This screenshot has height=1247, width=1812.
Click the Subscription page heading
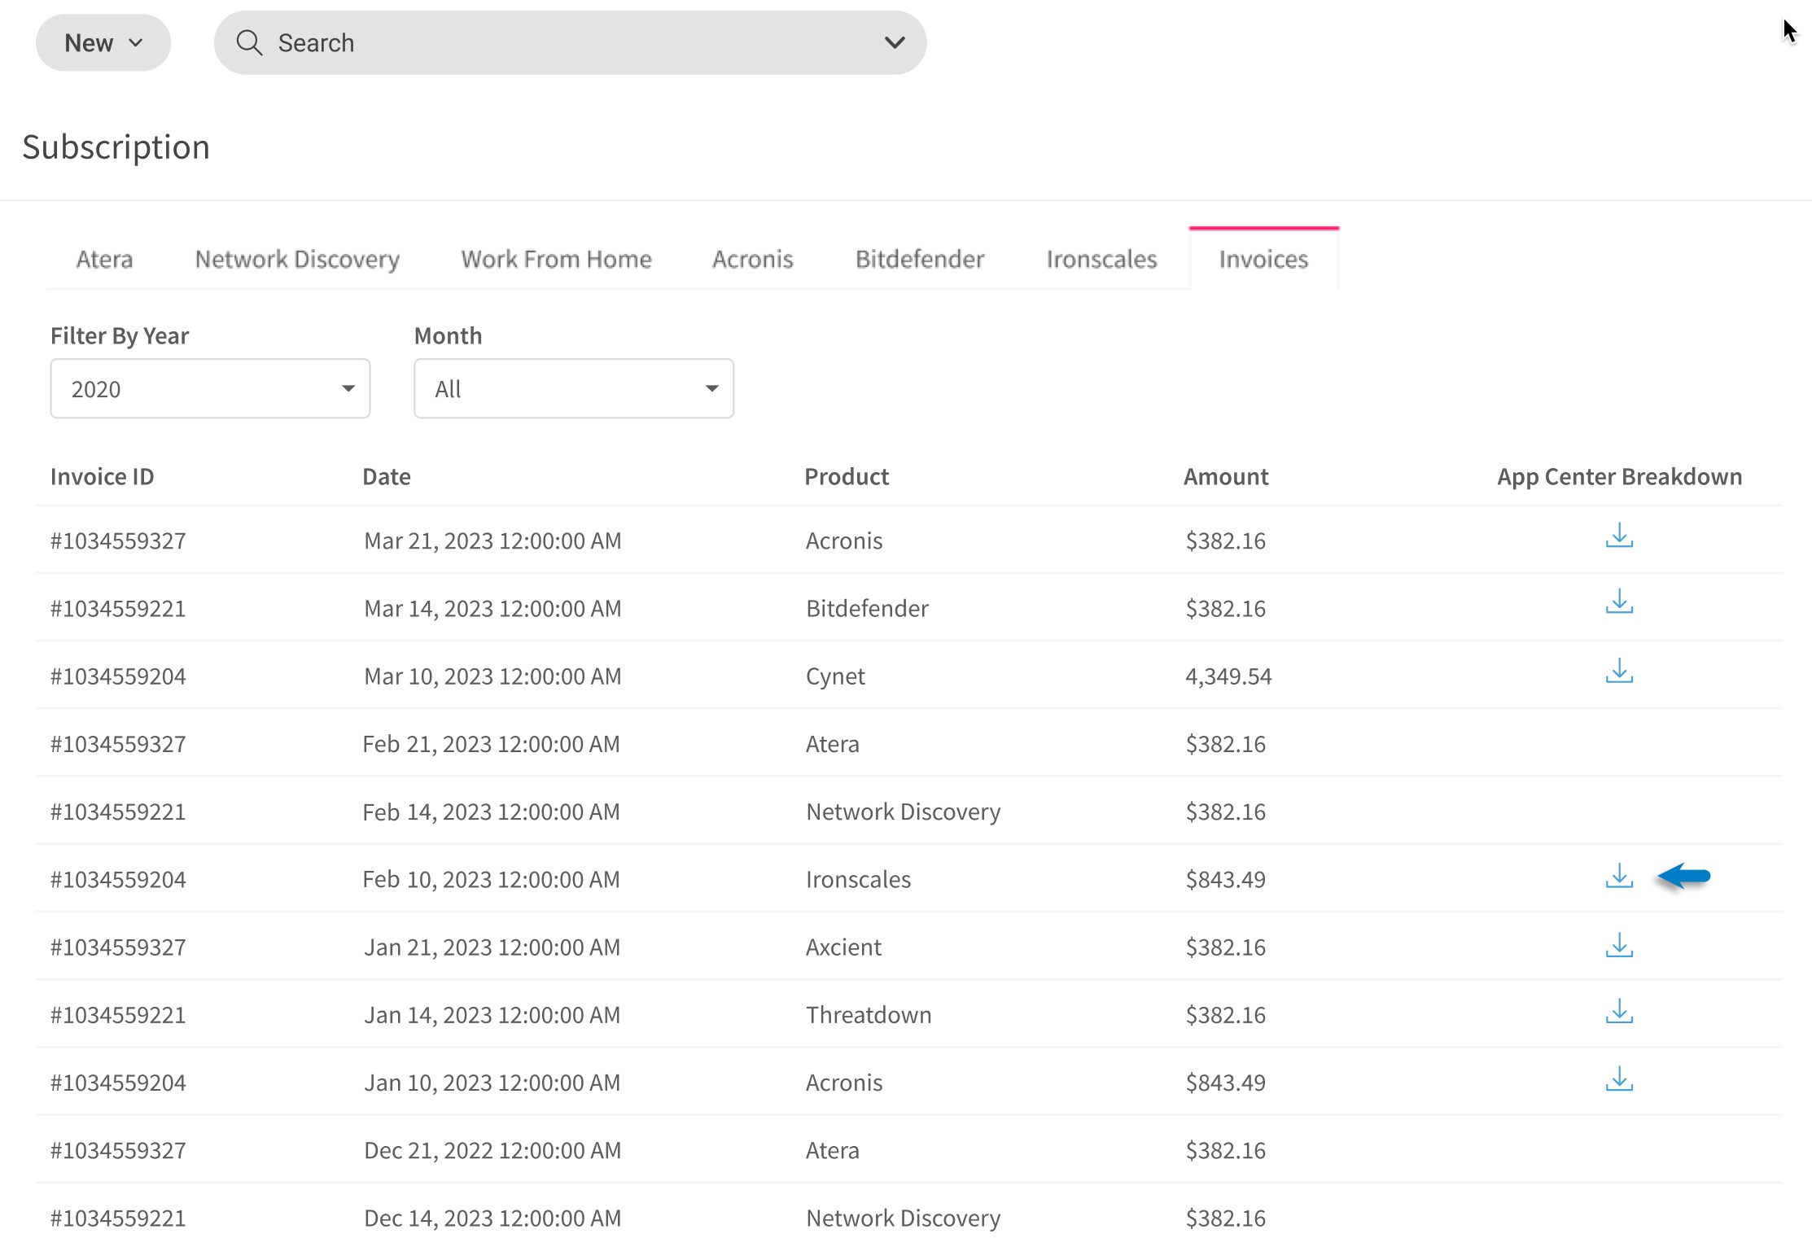pos(116,147)
